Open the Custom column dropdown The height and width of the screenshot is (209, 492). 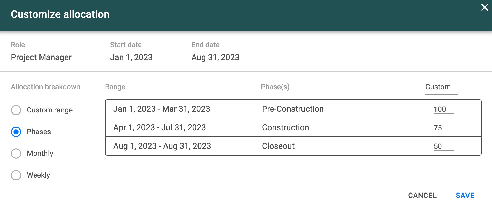[x=442, y=88]
